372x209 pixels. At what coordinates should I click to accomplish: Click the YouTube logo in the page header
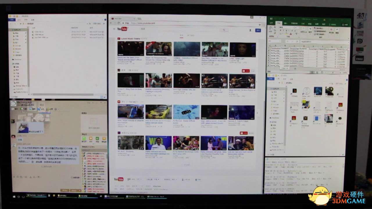point(122,29)
